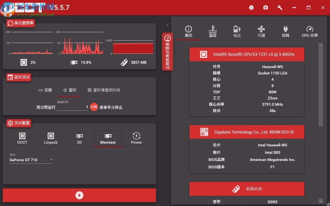
Task: Switch to the 系统 tab
Action: [189, 32]
